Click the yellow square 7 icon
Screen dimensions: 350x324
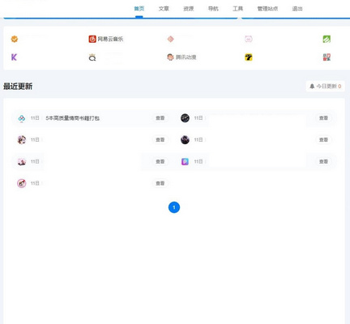point(249,58)
